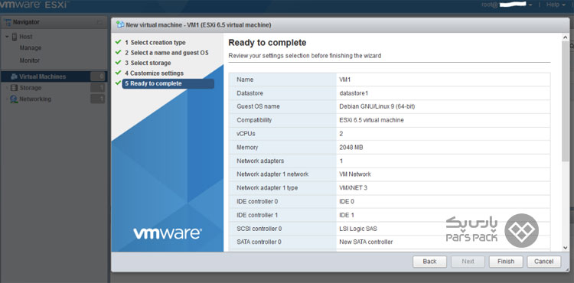Click the Navigator panel icon

pyautogui.click(x=7, y=22)
